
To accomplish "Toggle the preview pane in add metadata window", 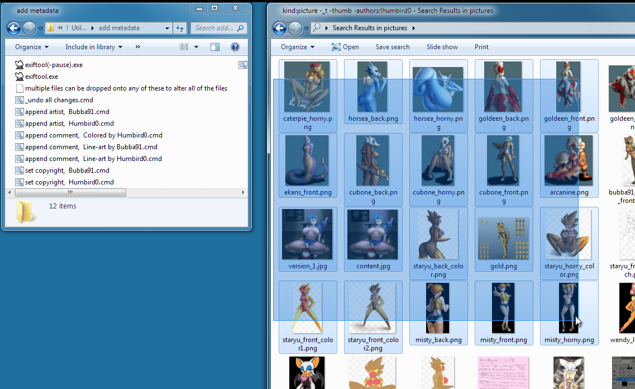I will click(215, 47).
